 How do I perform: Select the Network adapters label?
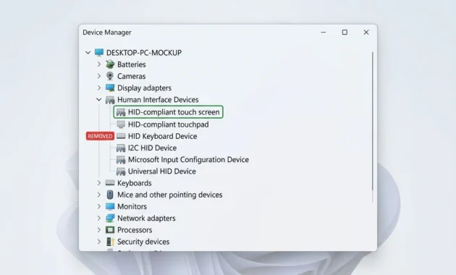146,219
